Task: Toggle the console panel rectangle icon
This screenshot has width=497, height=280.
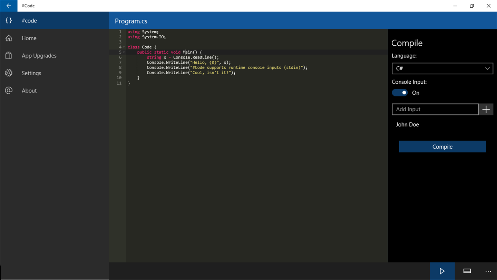Action: pos(467,271)
